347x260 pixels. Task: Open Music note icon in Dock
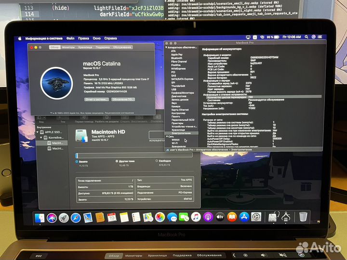tap(196, 217)
